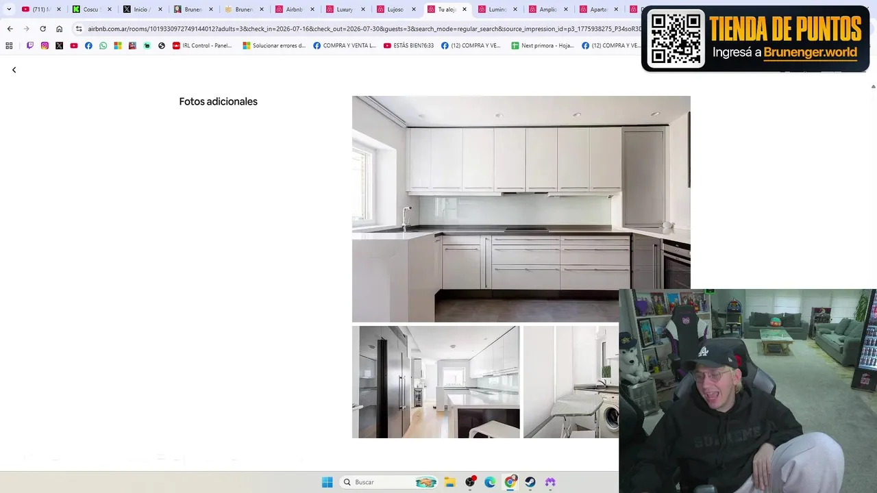Open the large white kitchen photo
The width and height of the screenshot is (877, 493).
click(x=521, y=209)
